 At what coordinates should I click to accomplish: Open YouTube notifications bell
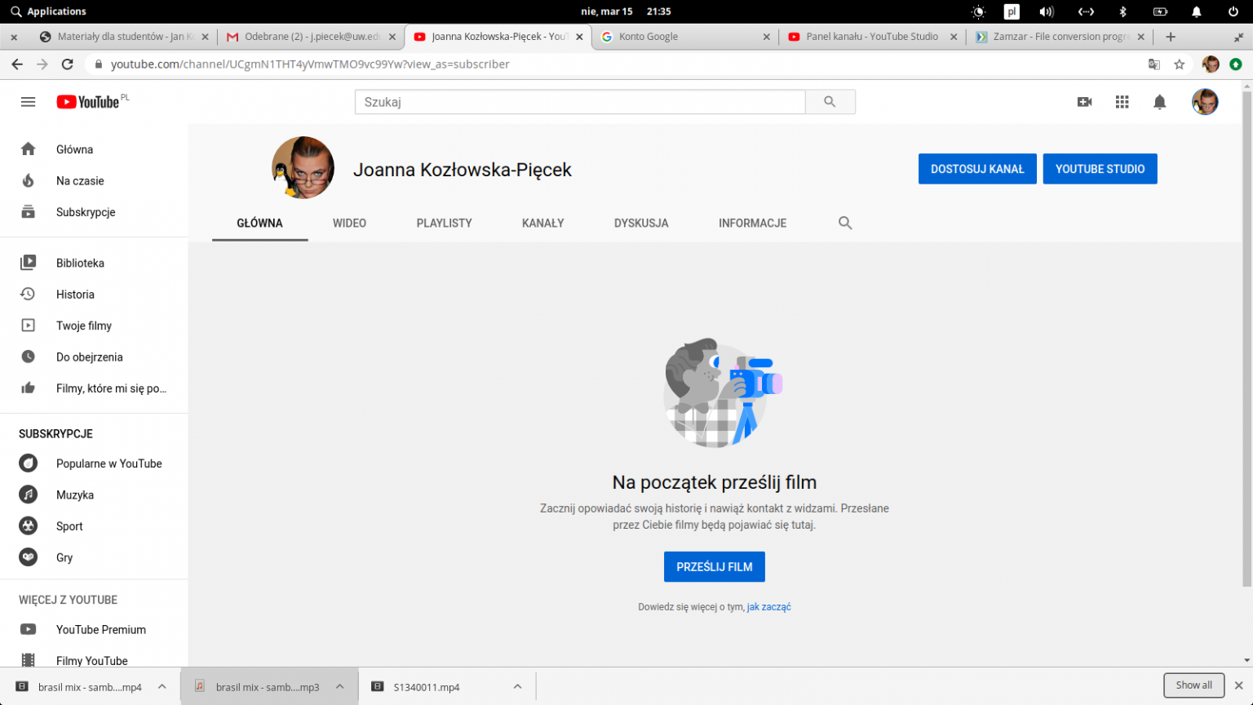[1160, 102]
